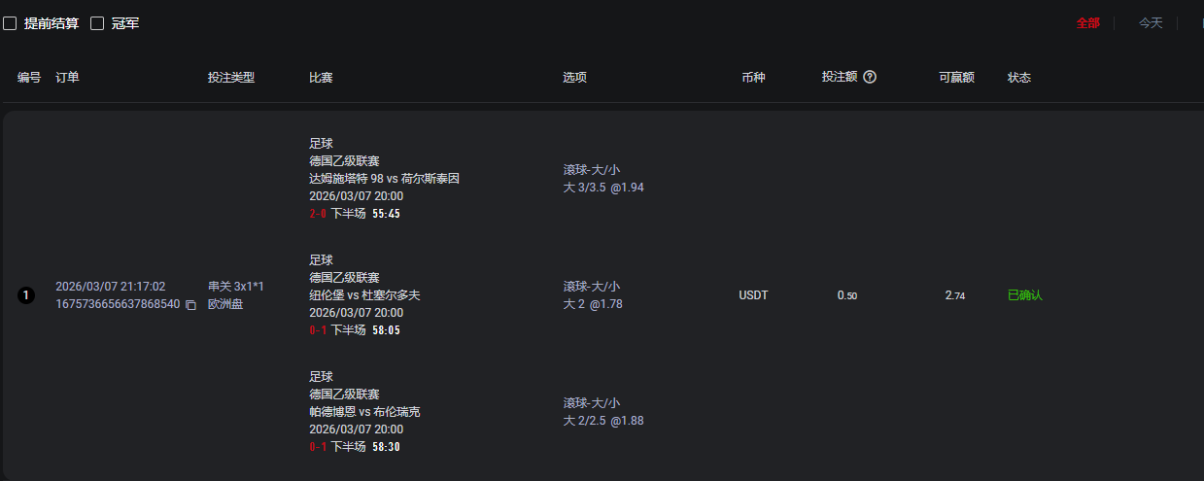This screenshot has height=481, width=1204.
Task: Click the 已确认 status label
Action: [x=1024, y=295]
